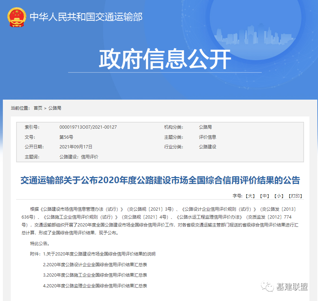
Task: Click the publish date 2021年09月17日
Action: coord(76,147)
